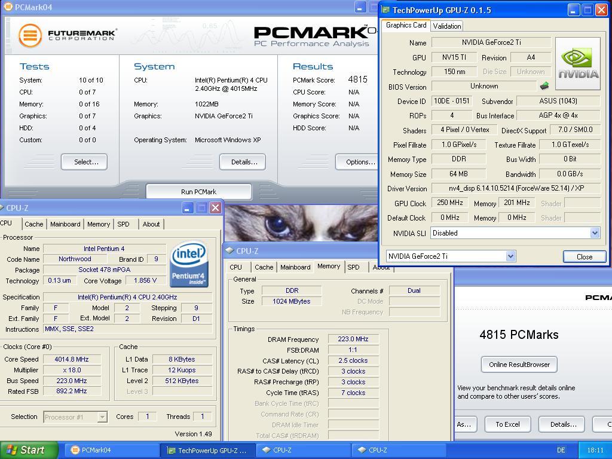Click the GPU Name field NVIDIA GeForce2 Ti
The image size is (612, 459).
pyautogui.click(x=491, y=42)
